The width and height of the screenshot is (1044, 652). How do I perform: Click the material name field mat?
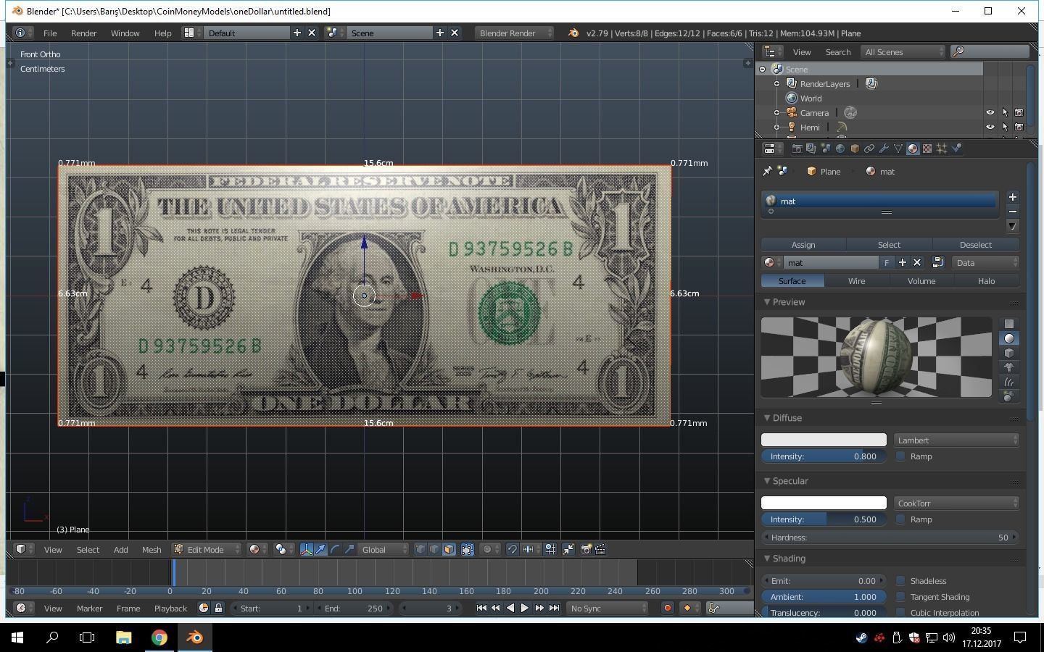831,263
